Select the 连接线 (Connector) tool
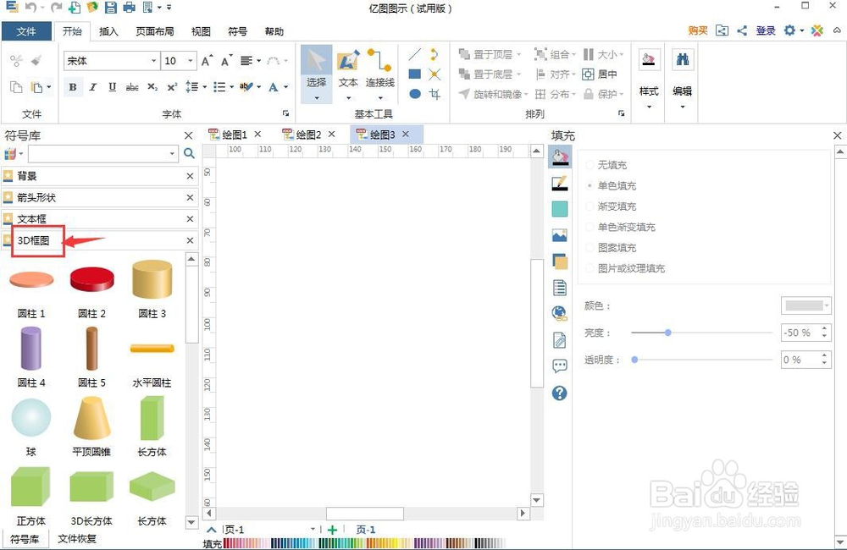 [379, 68]
